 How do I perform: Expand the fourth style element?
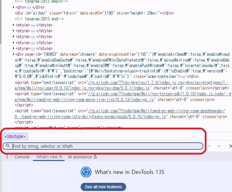[14, 43]
